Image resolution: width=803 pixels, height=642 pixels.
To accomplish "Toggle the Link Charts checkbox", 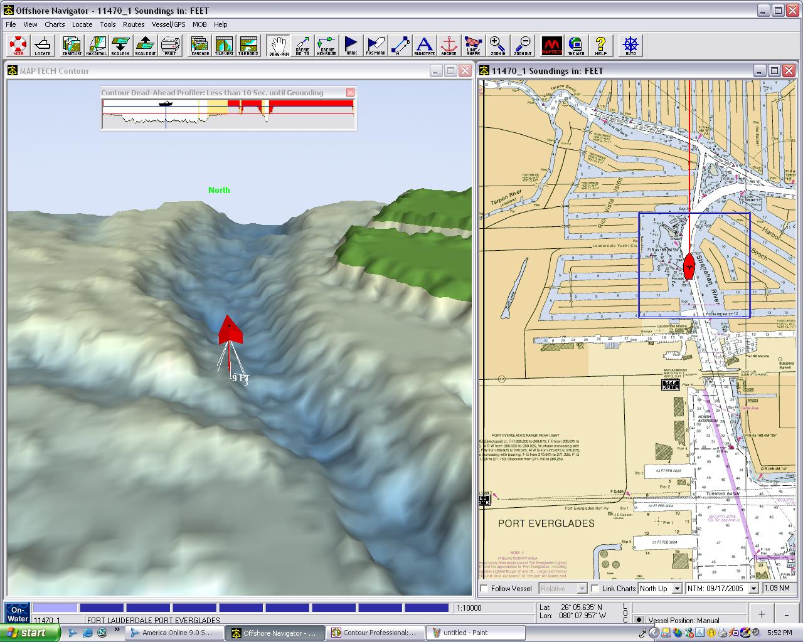I will tap(595, 589).
